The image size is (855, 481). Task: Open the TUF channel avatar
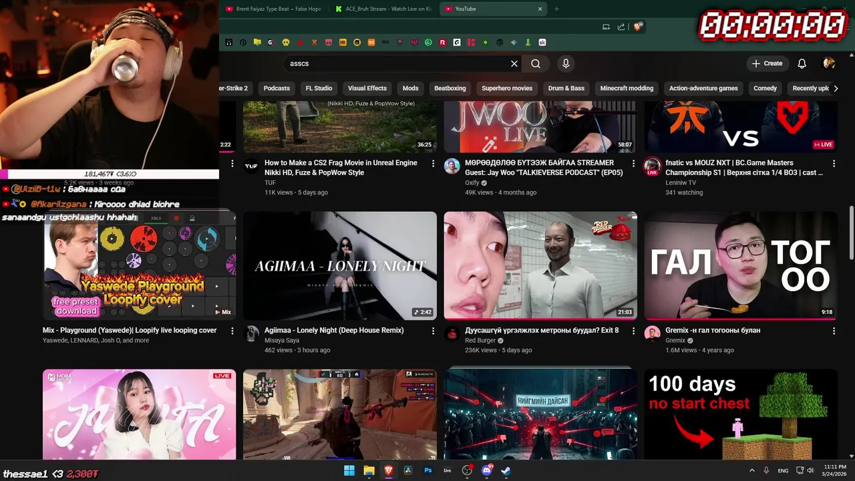point(251,166)
